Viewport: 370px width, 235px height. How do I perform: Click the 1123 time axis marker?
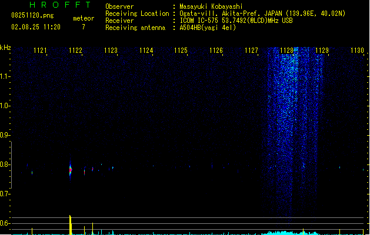pyautogui.click(x=111, y=51)
